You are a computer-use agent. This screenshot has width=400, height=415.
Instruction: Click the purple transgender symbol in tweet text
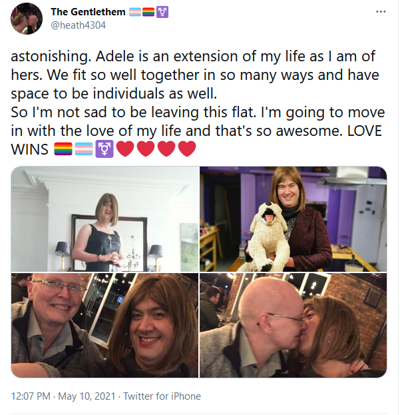click(x=104, y=149)
